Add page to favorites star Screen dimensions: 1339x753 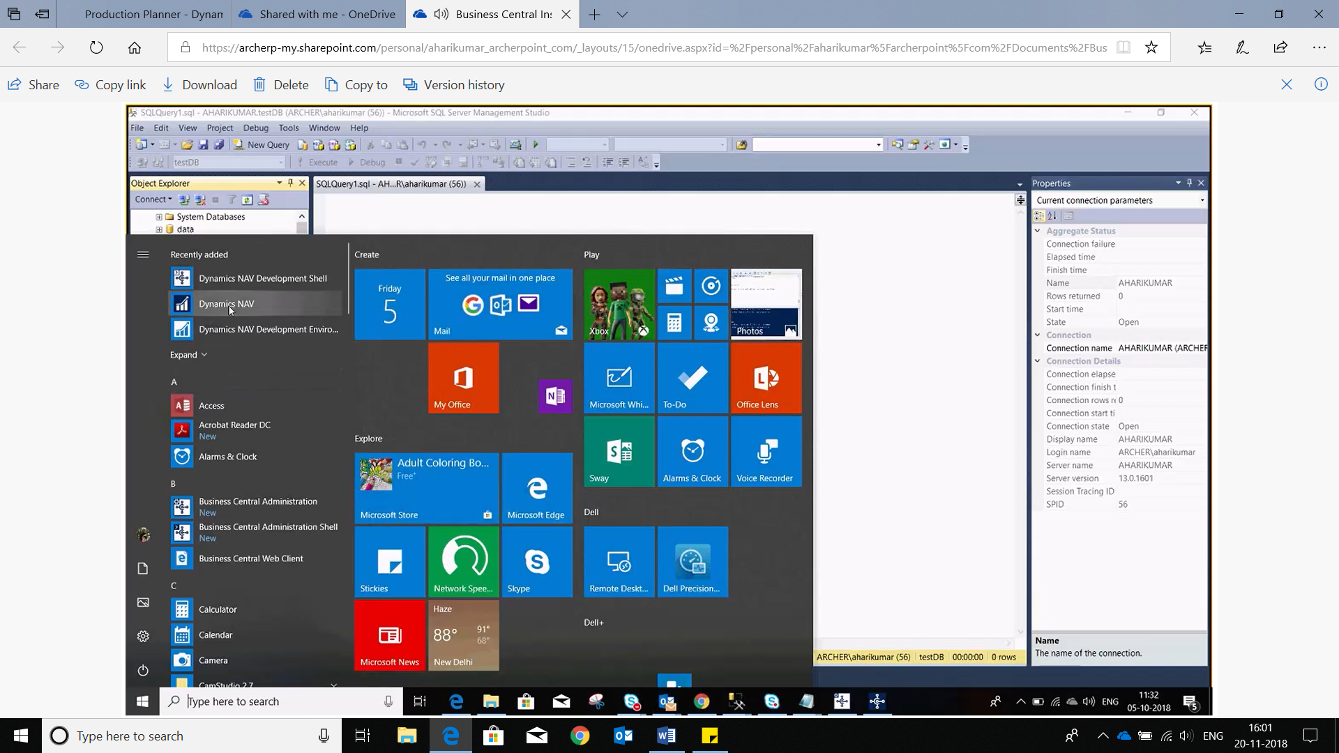tap(1151, 47)
